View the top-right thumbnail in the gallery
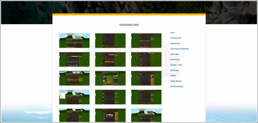The image size is (258, 123). coord(146,40)
